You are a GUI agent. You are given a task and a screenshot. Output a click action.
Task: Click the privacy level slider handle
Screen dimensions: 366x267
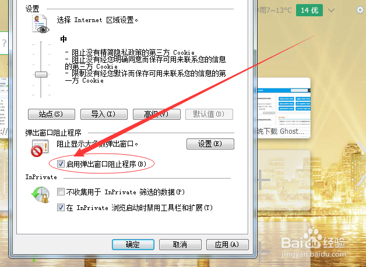pyautogui.click(x=41, y=74)
